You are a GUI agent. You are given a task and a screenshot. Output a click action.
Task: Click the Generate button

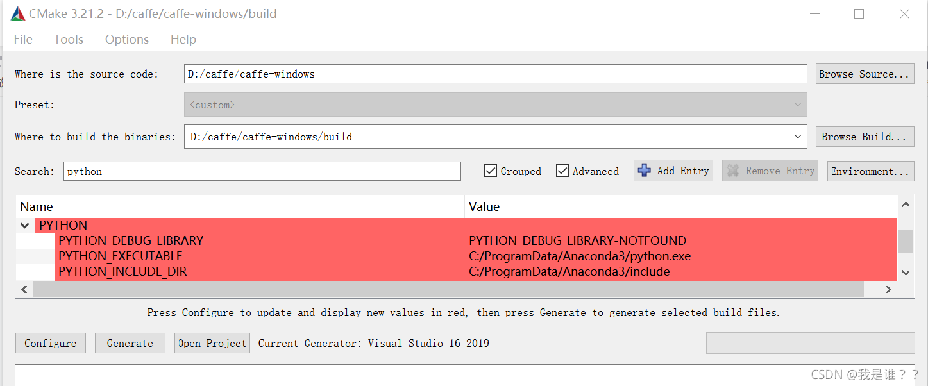point(130,343)
